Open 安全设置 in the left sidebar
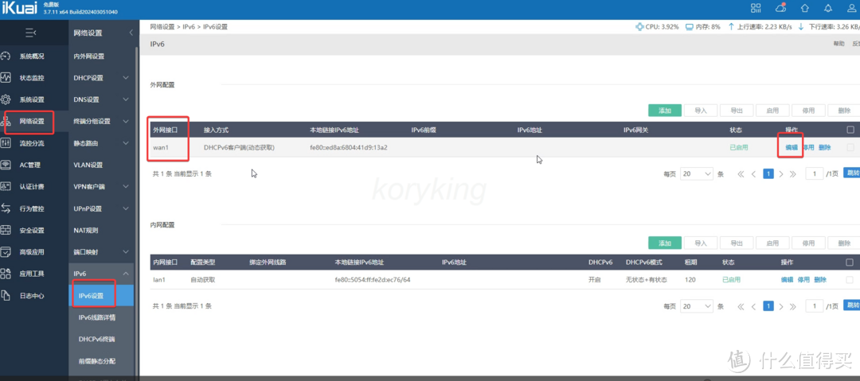The height and width of the screenshot is (381, 860). (x=32, y=231)
